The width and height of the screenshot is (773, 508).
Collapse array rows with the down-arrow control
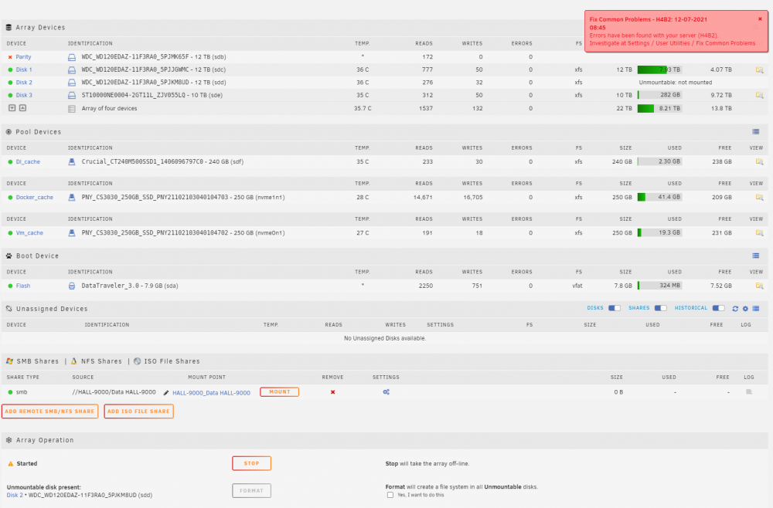pos(12,108)
